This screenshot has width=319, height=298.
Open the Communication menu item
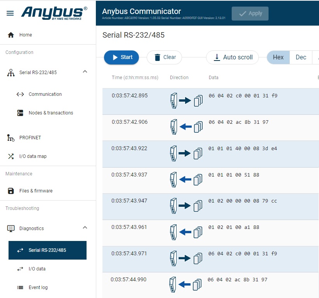[45, 94]
